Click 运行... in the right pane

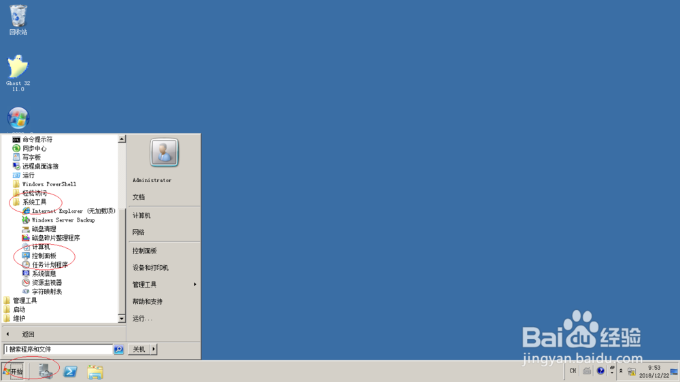142,318
